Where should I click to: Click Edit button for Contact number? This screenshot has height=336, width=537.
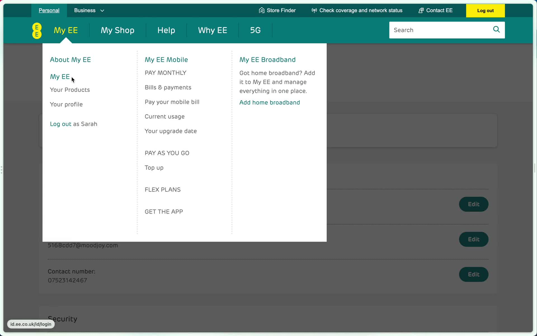point(474,274)
